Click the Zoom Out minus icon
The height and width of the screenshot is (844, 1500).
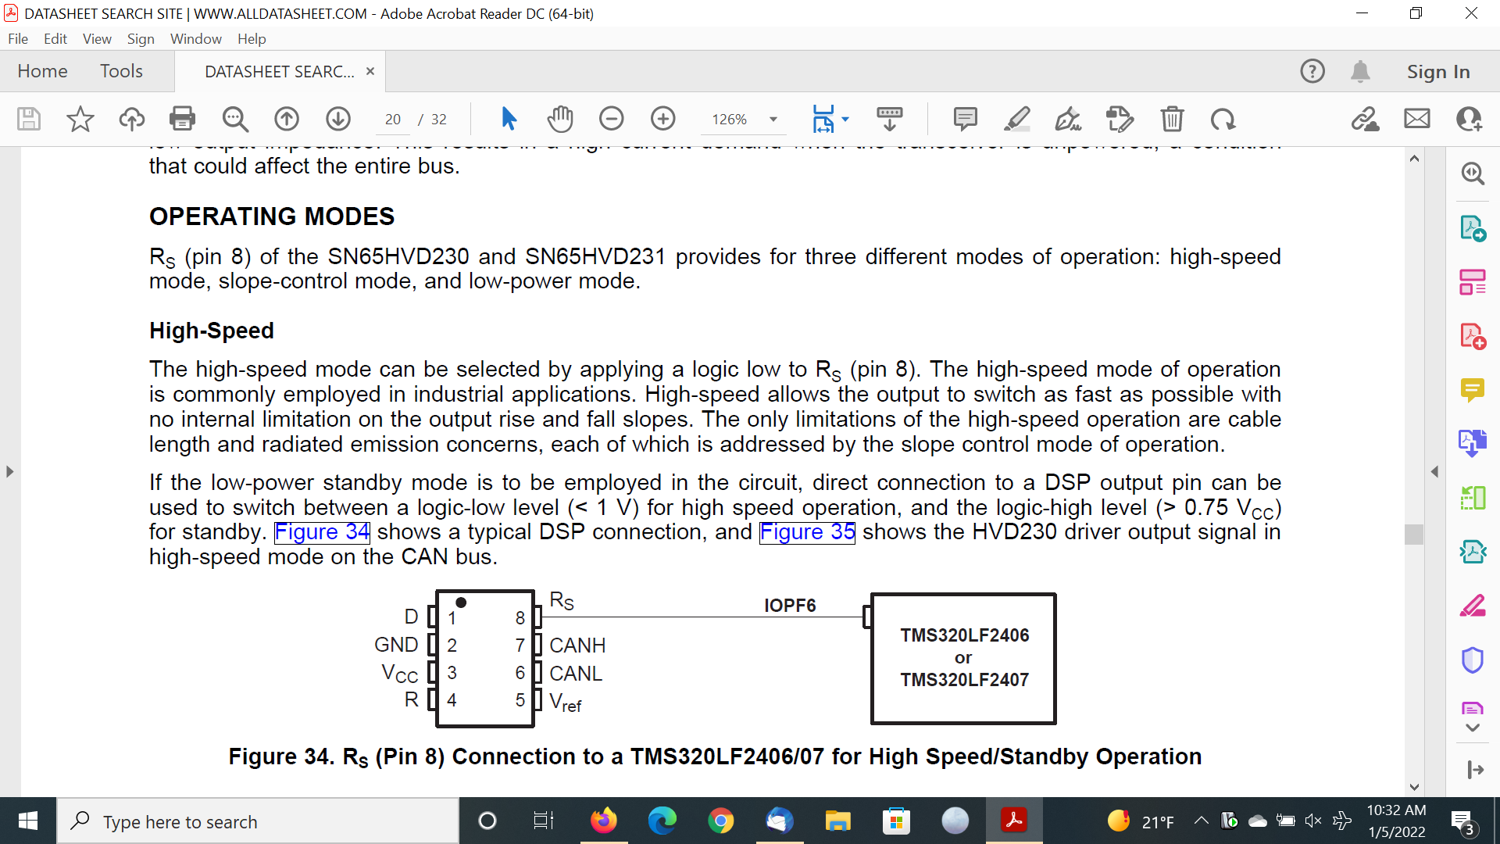coord(611,119)
